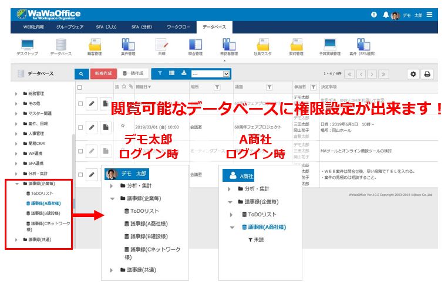
Task: Open the 日報 database icon
Action: (161, 45)
